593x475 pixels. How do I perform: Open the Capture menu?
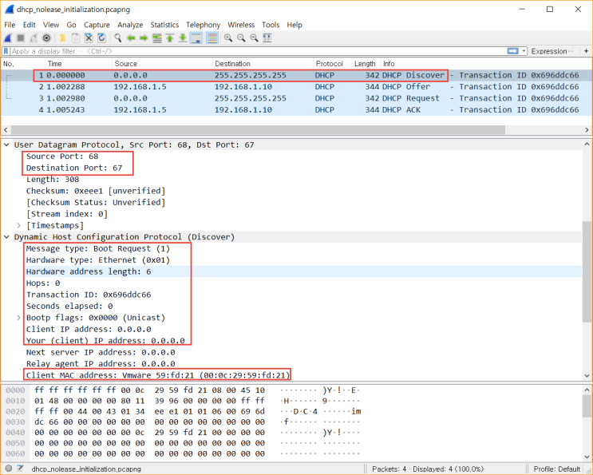(97, 25)
